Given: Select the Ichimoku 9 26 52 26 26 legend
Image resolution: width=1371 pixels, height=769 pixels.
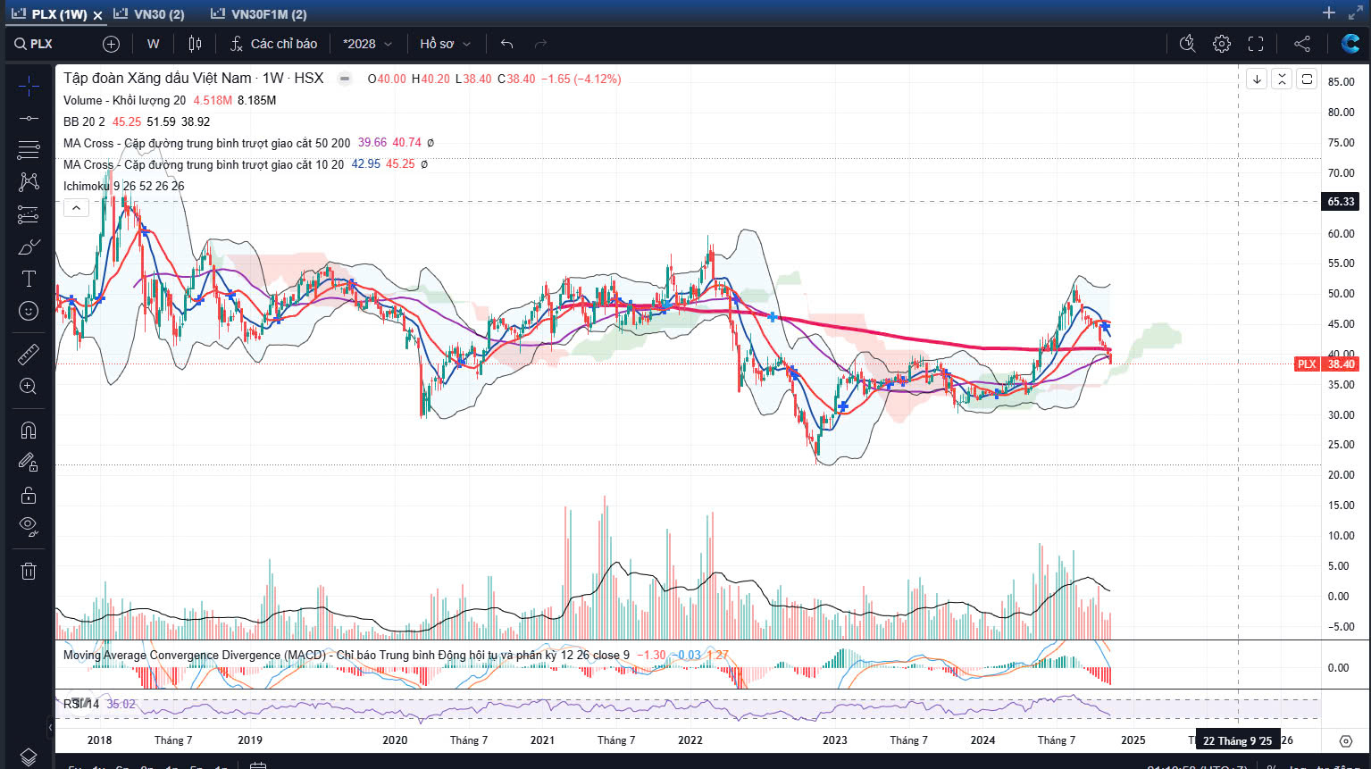Looking at the screenshot, I should [x=123, y=186].
